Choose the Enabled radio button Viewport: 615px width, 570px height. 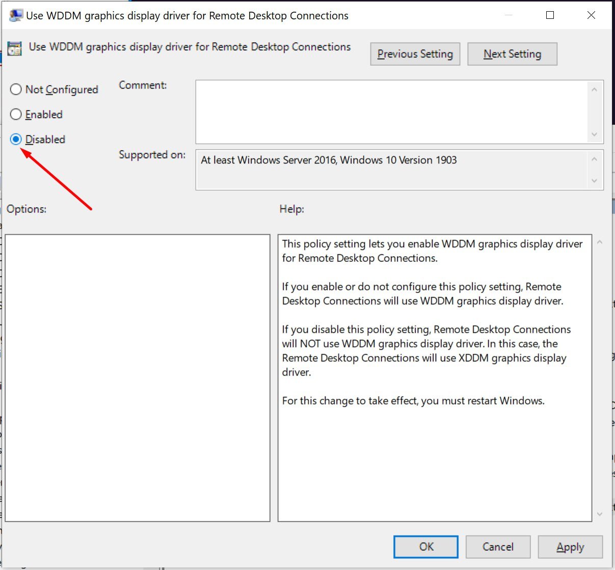click(x=16, y=115)
